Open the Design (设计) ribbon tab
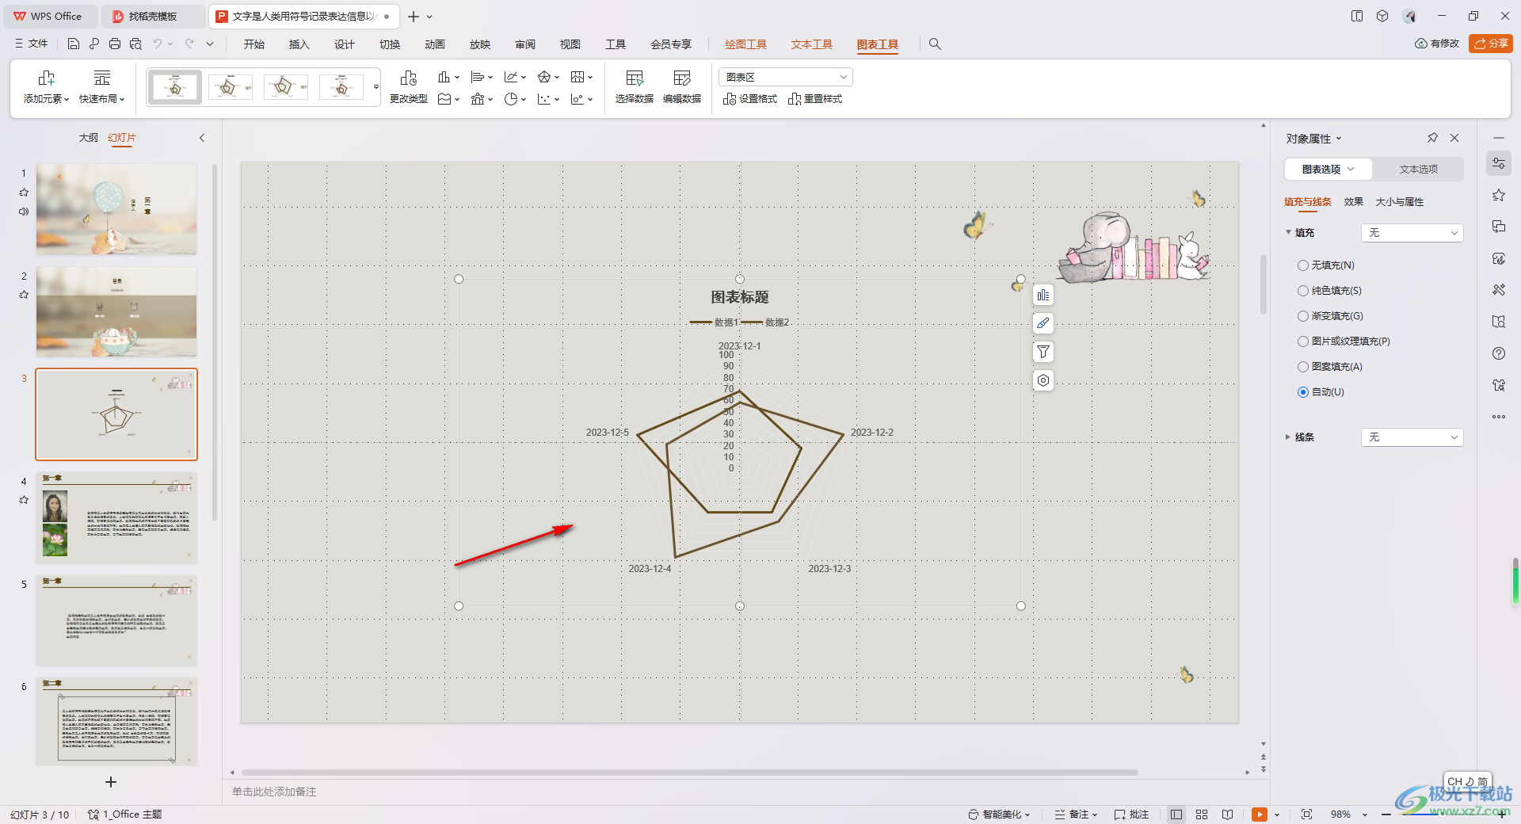 pos(345,44)
